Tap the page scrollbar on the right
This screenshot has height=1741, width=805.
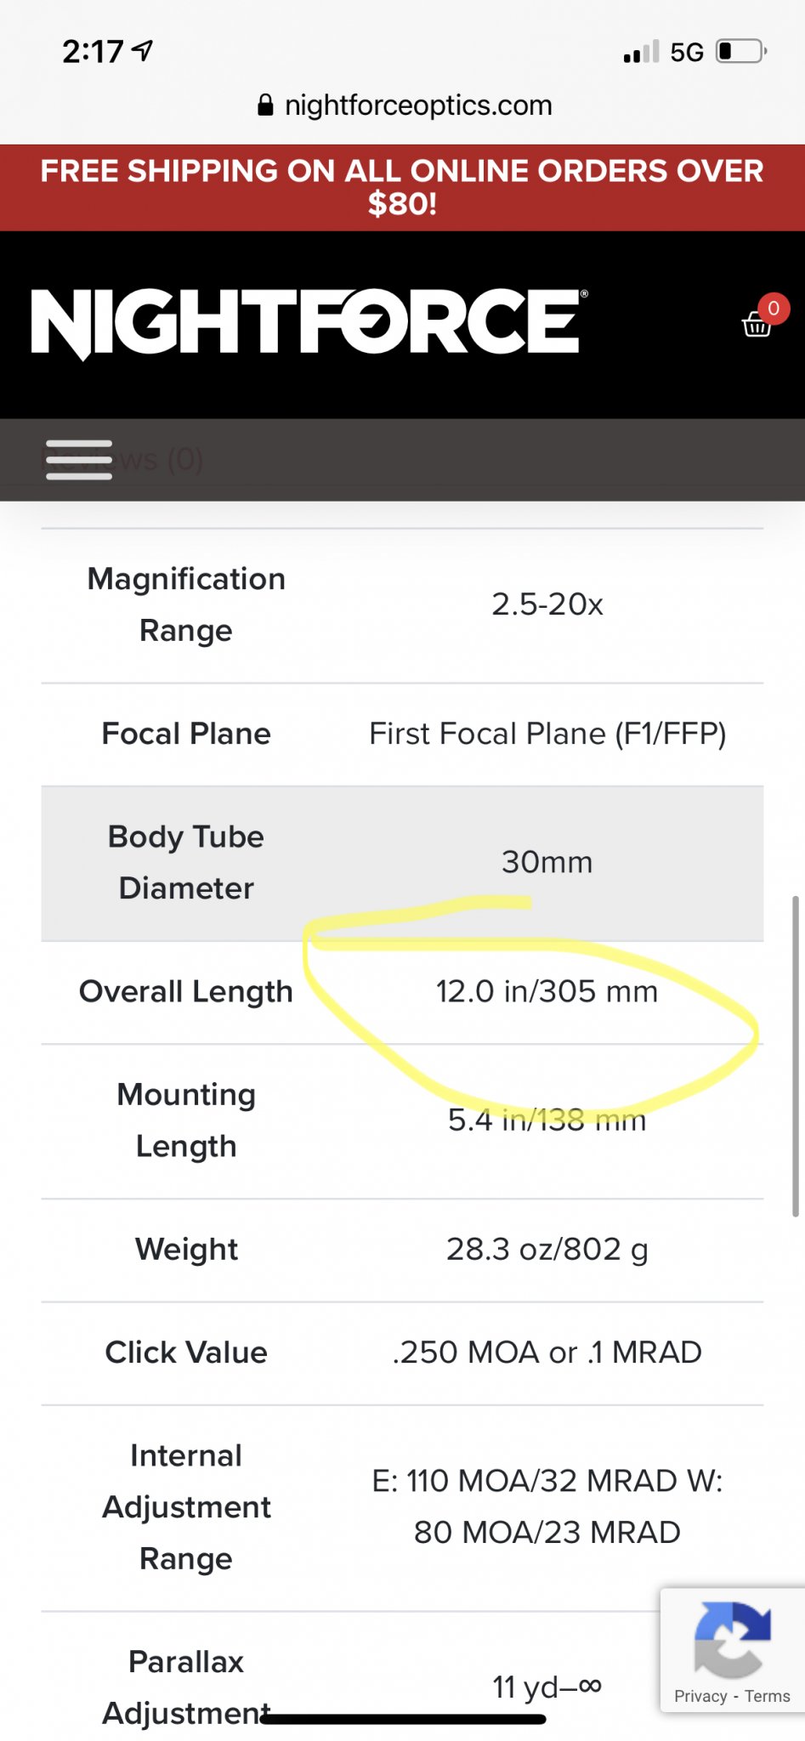pyautogui.click(x=796, y=1056)
